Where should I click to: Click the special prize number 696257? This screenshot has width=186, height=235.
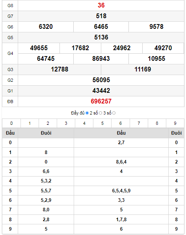coord(101,102)
